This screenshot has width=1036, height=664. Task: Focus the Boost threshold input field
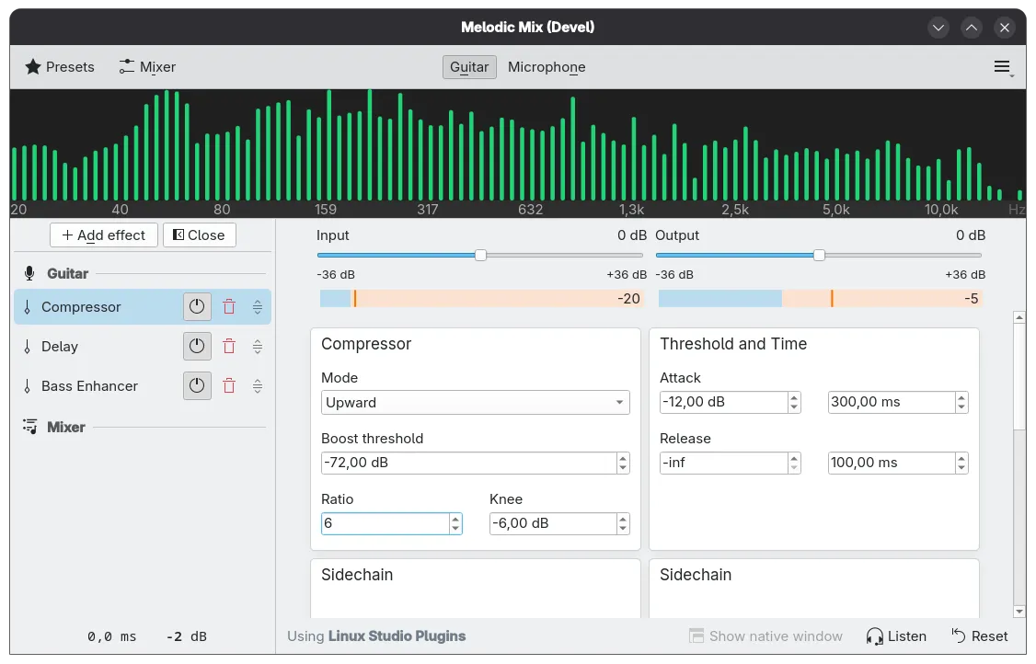pyautogui.click(x=468, y=463)
